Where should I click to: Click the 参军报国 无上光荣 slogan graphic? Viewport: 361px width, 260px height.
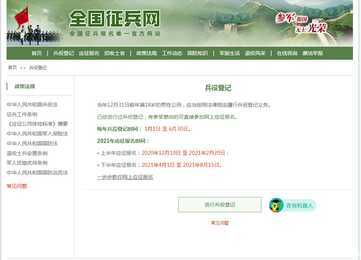tap(301, 23)
